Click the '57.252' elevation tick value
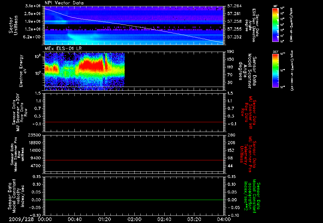 tap(234, 37)
